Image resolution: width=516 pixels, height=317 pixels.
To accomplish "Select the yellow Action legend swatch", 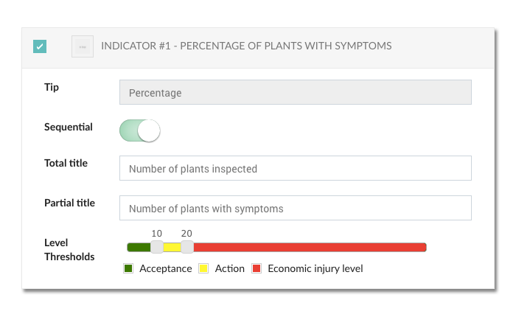I will [203, 268].
